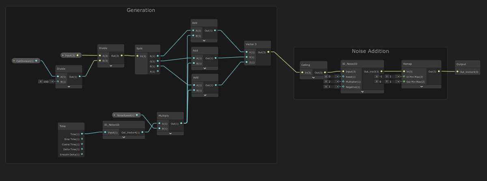Edit the Seed(1) X value field showing 0
Image resolution: width=487 pixels, height=181 pixels.
pyautogui.click(x=332, y=76)
